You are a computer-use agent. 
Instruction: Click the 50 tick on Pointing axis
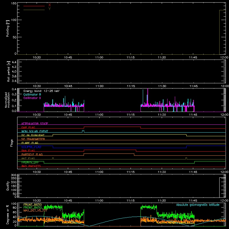[15, 37]
